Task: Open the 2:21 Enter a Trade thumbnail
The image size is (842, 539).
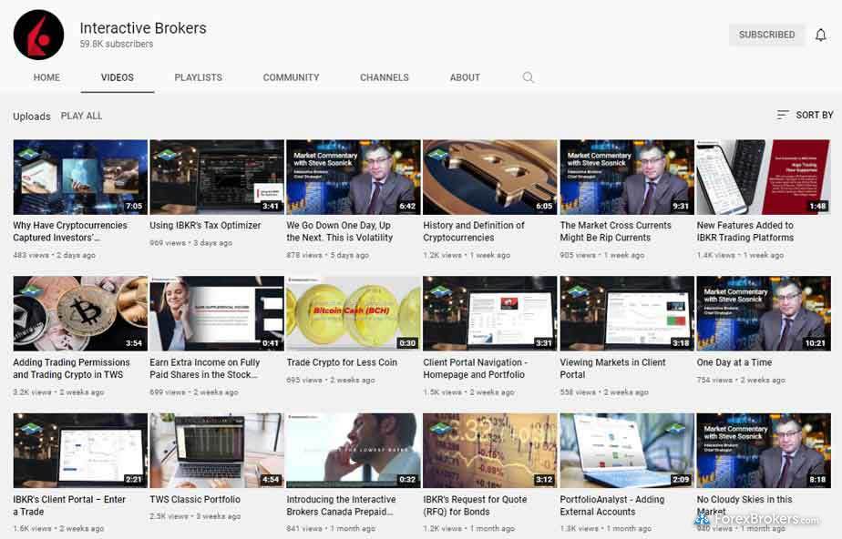Action: (80, 451)
